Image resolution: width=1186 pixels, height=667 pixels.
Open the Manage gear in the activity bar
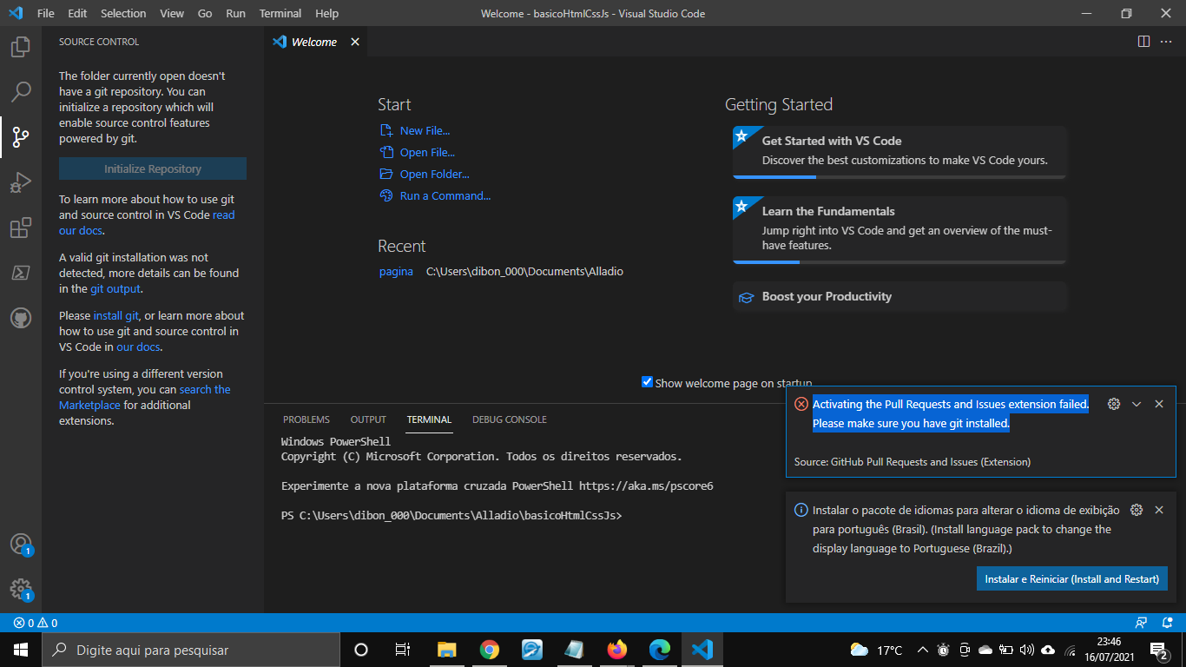click(20, 588)
